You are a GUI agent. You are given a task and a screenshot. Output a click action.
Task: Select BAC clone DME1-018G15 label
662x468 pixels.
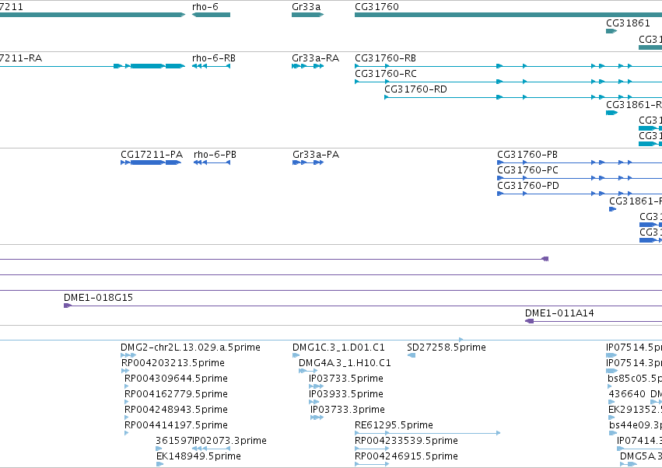click(98, 298)
